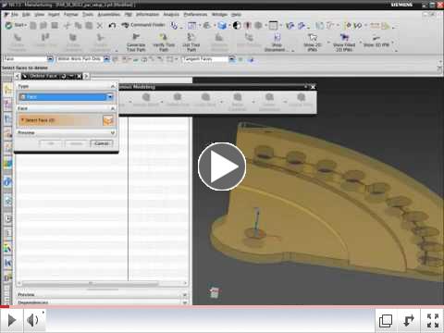The width and height of the screenshot is (444, 333).
Task: Expand the Preview section below the navigator
Action: point(185,295)
